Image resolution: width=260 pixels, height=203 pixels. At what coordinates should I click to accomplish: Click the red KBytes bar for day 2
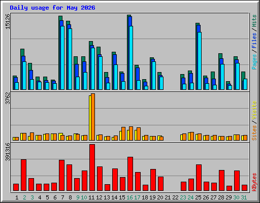(x=23, y=175)
